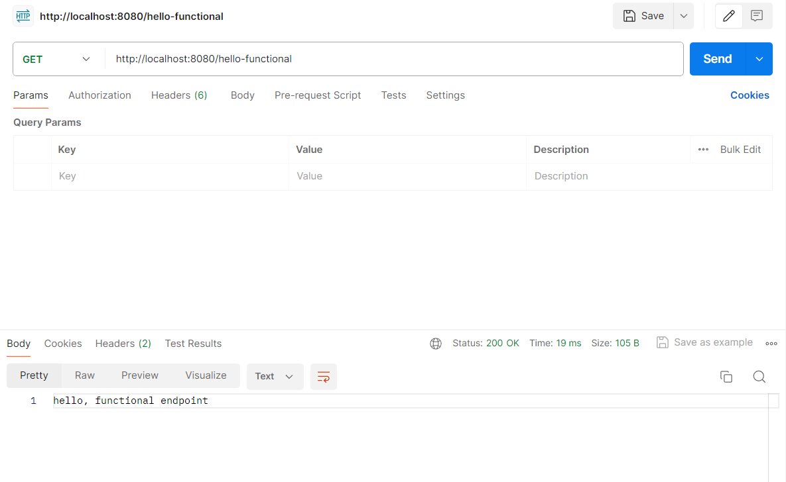Click the Save button
Screen dimensions: 786x482
pyautogui.click(x=643, y=16)
